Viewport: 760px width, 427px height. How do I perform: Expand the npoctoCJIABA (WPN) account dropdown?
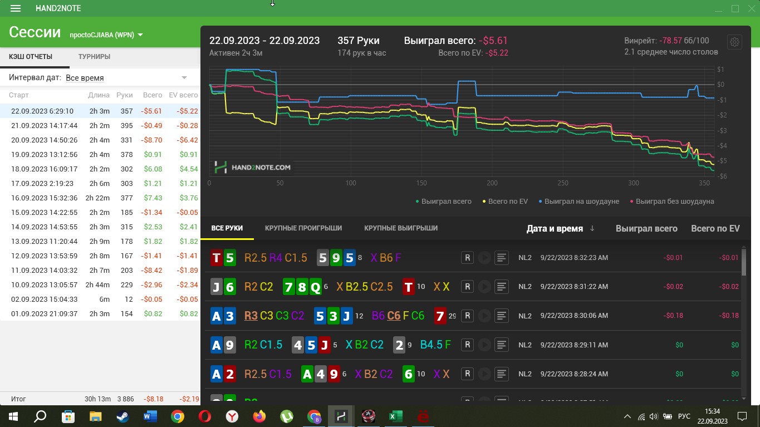pyautogui.click(x=106, y=35)
